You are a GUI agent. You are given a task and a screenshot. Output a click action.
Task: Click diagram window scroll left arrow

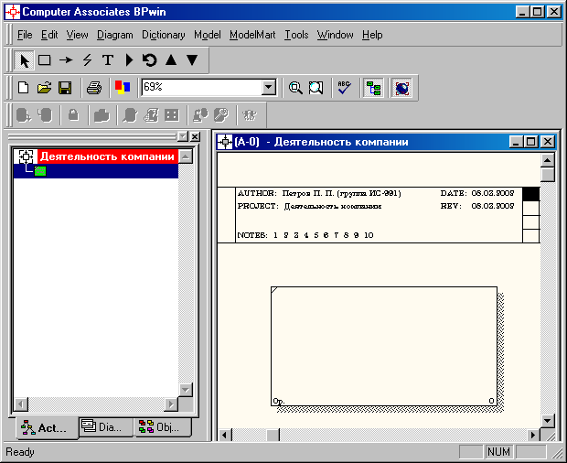224,435
